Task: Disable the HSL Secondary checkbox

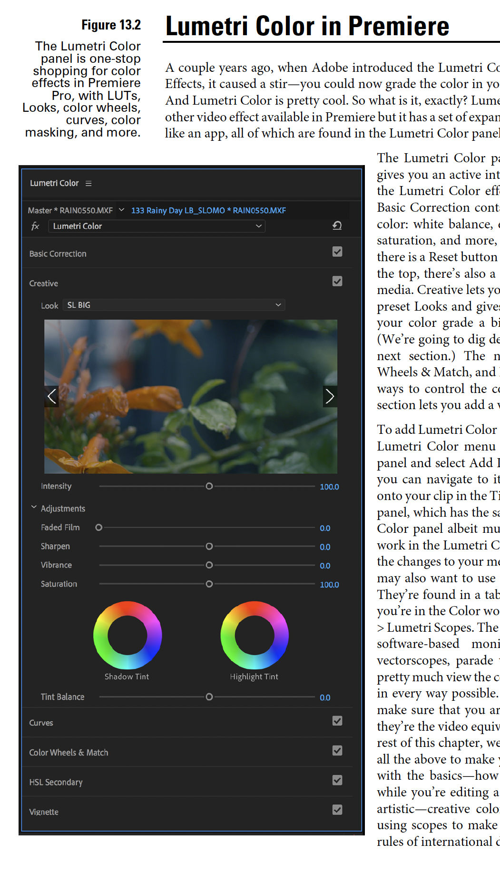Action: coord(337,780)
